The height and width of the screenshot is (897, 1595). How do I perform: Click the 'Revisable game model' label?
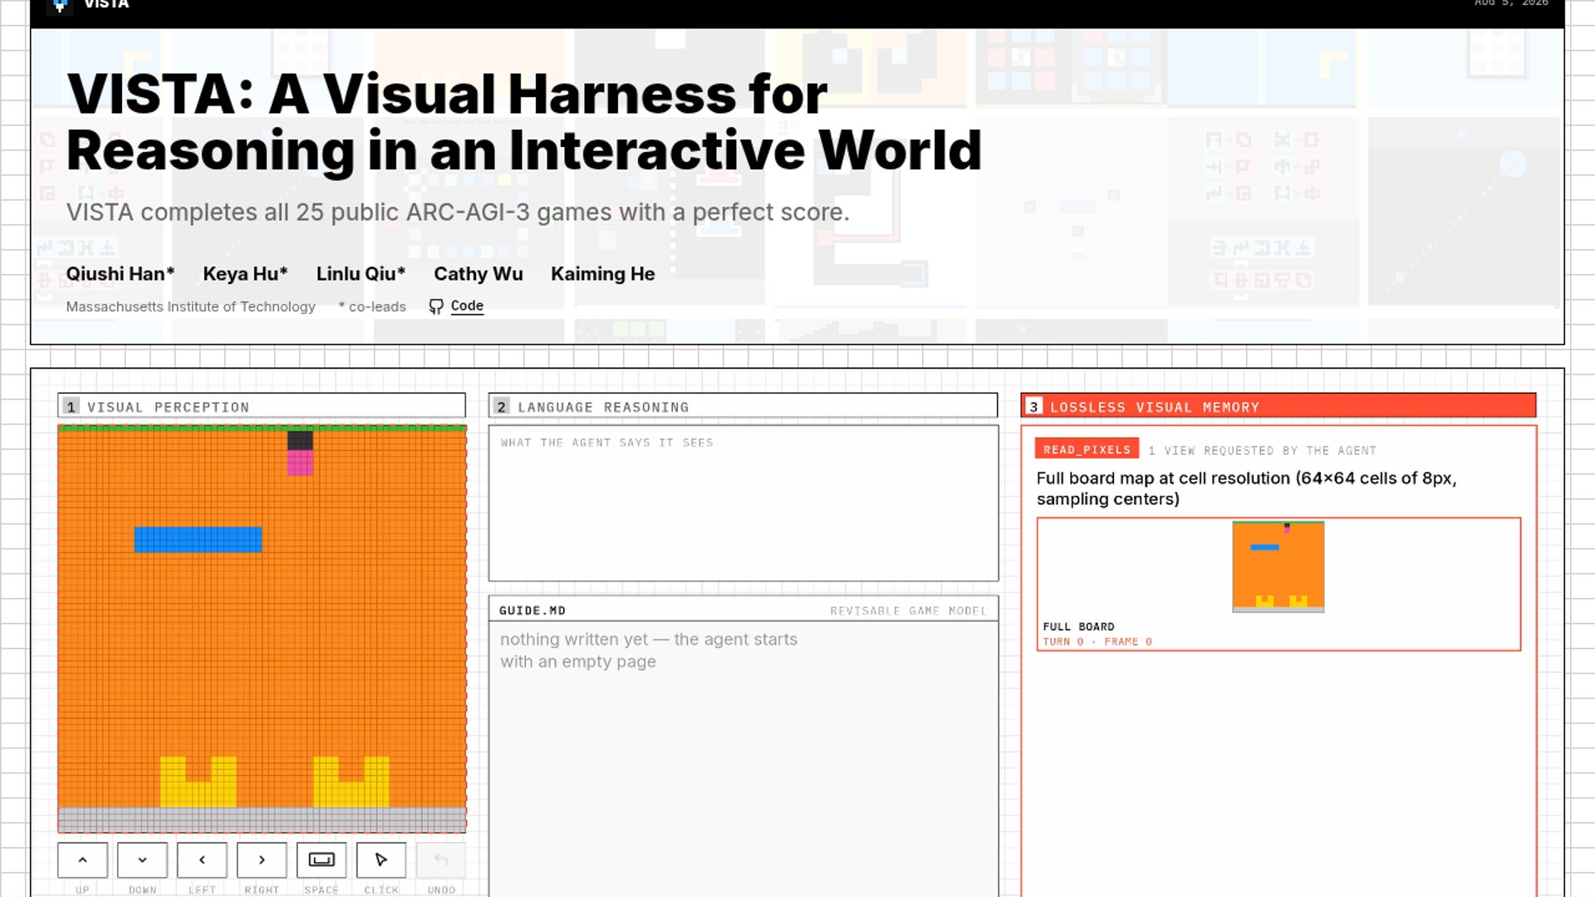pyautogui.click(x=909, y=610)
